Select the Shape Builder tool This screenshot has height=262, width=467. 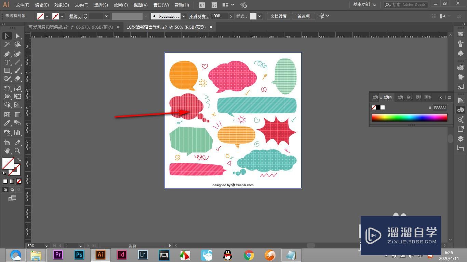7,105
